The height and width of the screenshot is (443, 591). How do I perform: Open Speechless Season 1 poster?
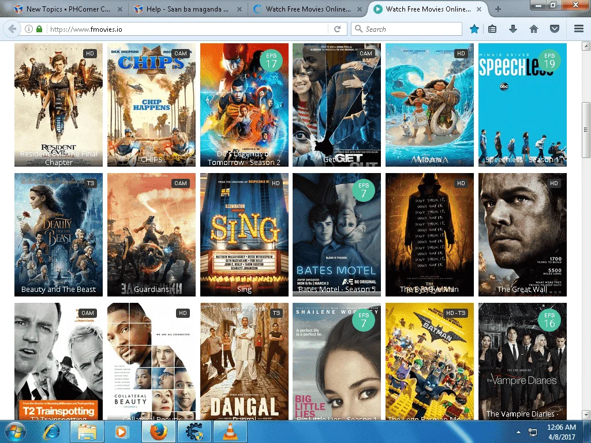point(522,105)
